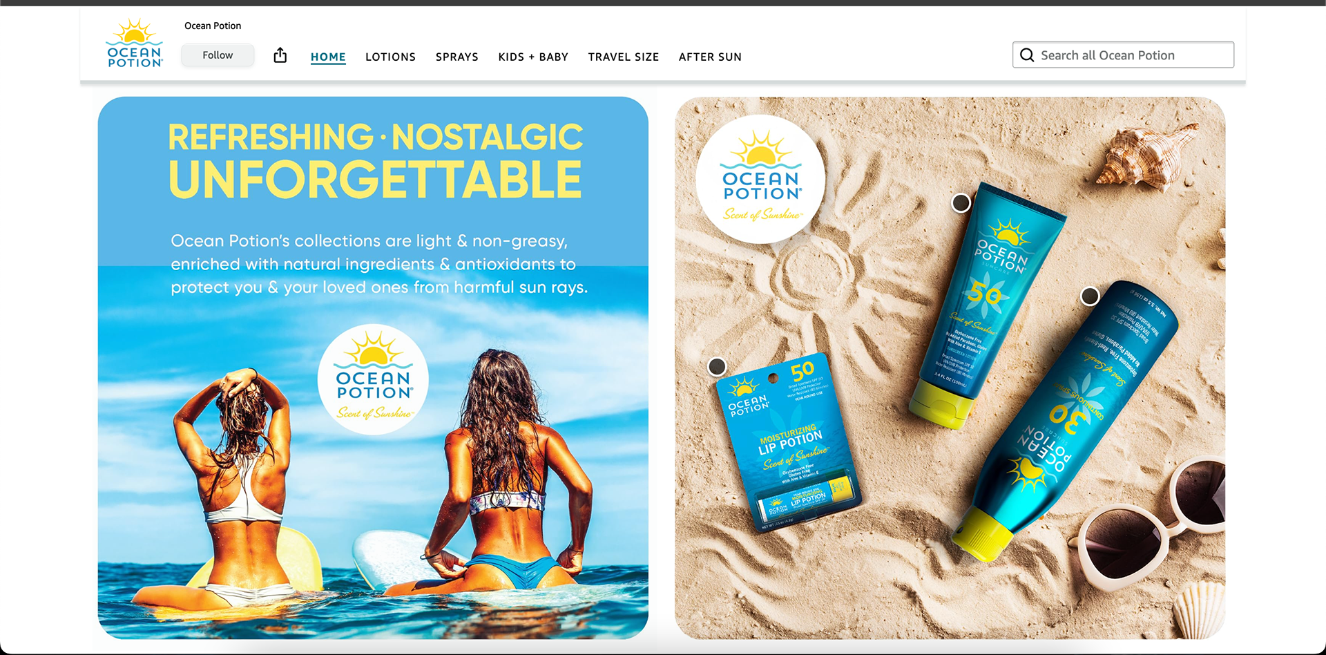Open the HOME tab
This screenshot has height=655, width=1326.
pyautogui.click(x=328, y=57)
